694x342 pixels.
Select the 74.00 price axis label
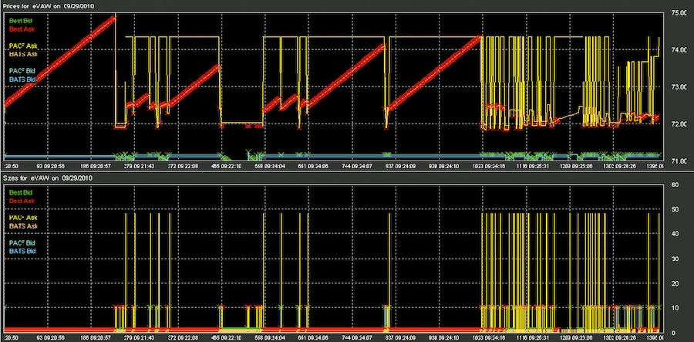(679, 50)
